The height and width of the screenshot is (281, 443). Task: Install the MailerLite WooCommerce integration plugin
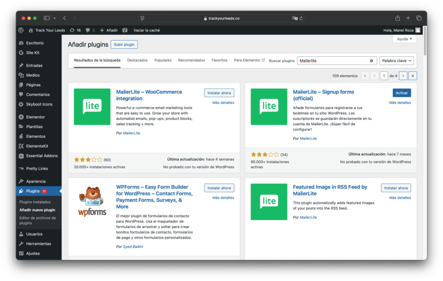coord(219,93)
